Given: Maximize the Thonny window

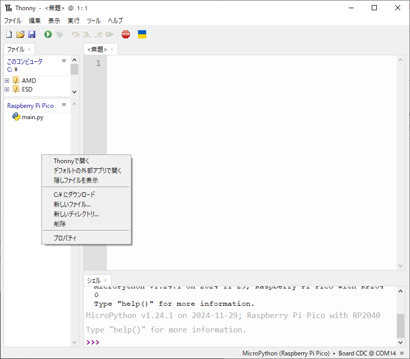Looking at the screenshot, I should pos(374,8).
